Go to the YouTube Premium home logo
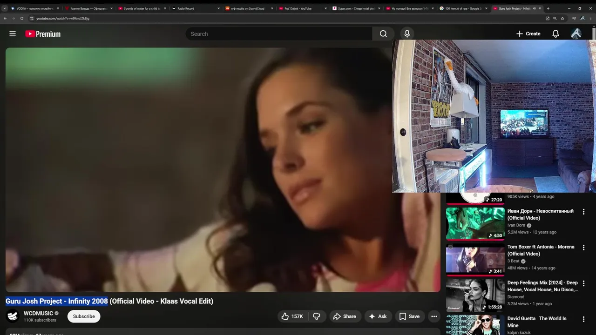The image size is (596, 335). (43, 34)
